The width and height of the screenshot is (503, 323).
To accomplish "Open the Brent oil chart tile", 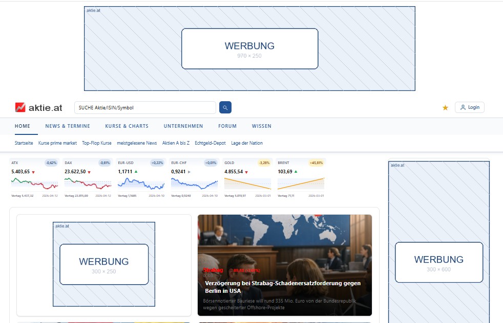I will (300, 178).
